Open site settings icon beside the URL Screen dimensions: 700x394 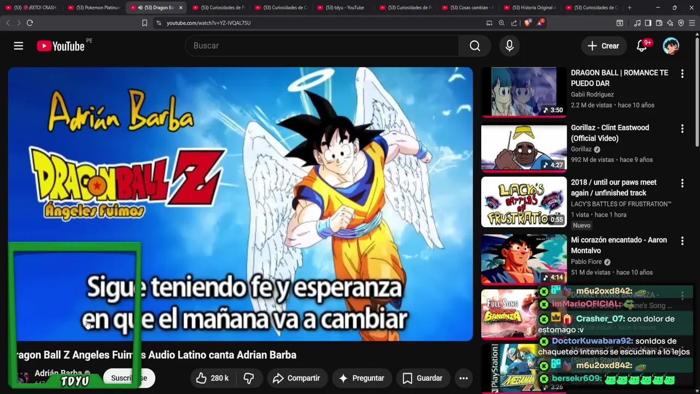point(159,23)
